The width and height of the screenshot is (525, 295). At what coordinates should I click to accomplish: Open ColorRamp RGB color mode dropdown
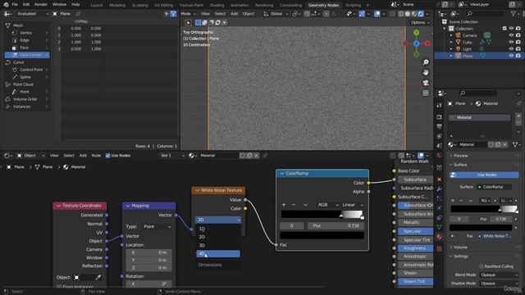point(328,205)
